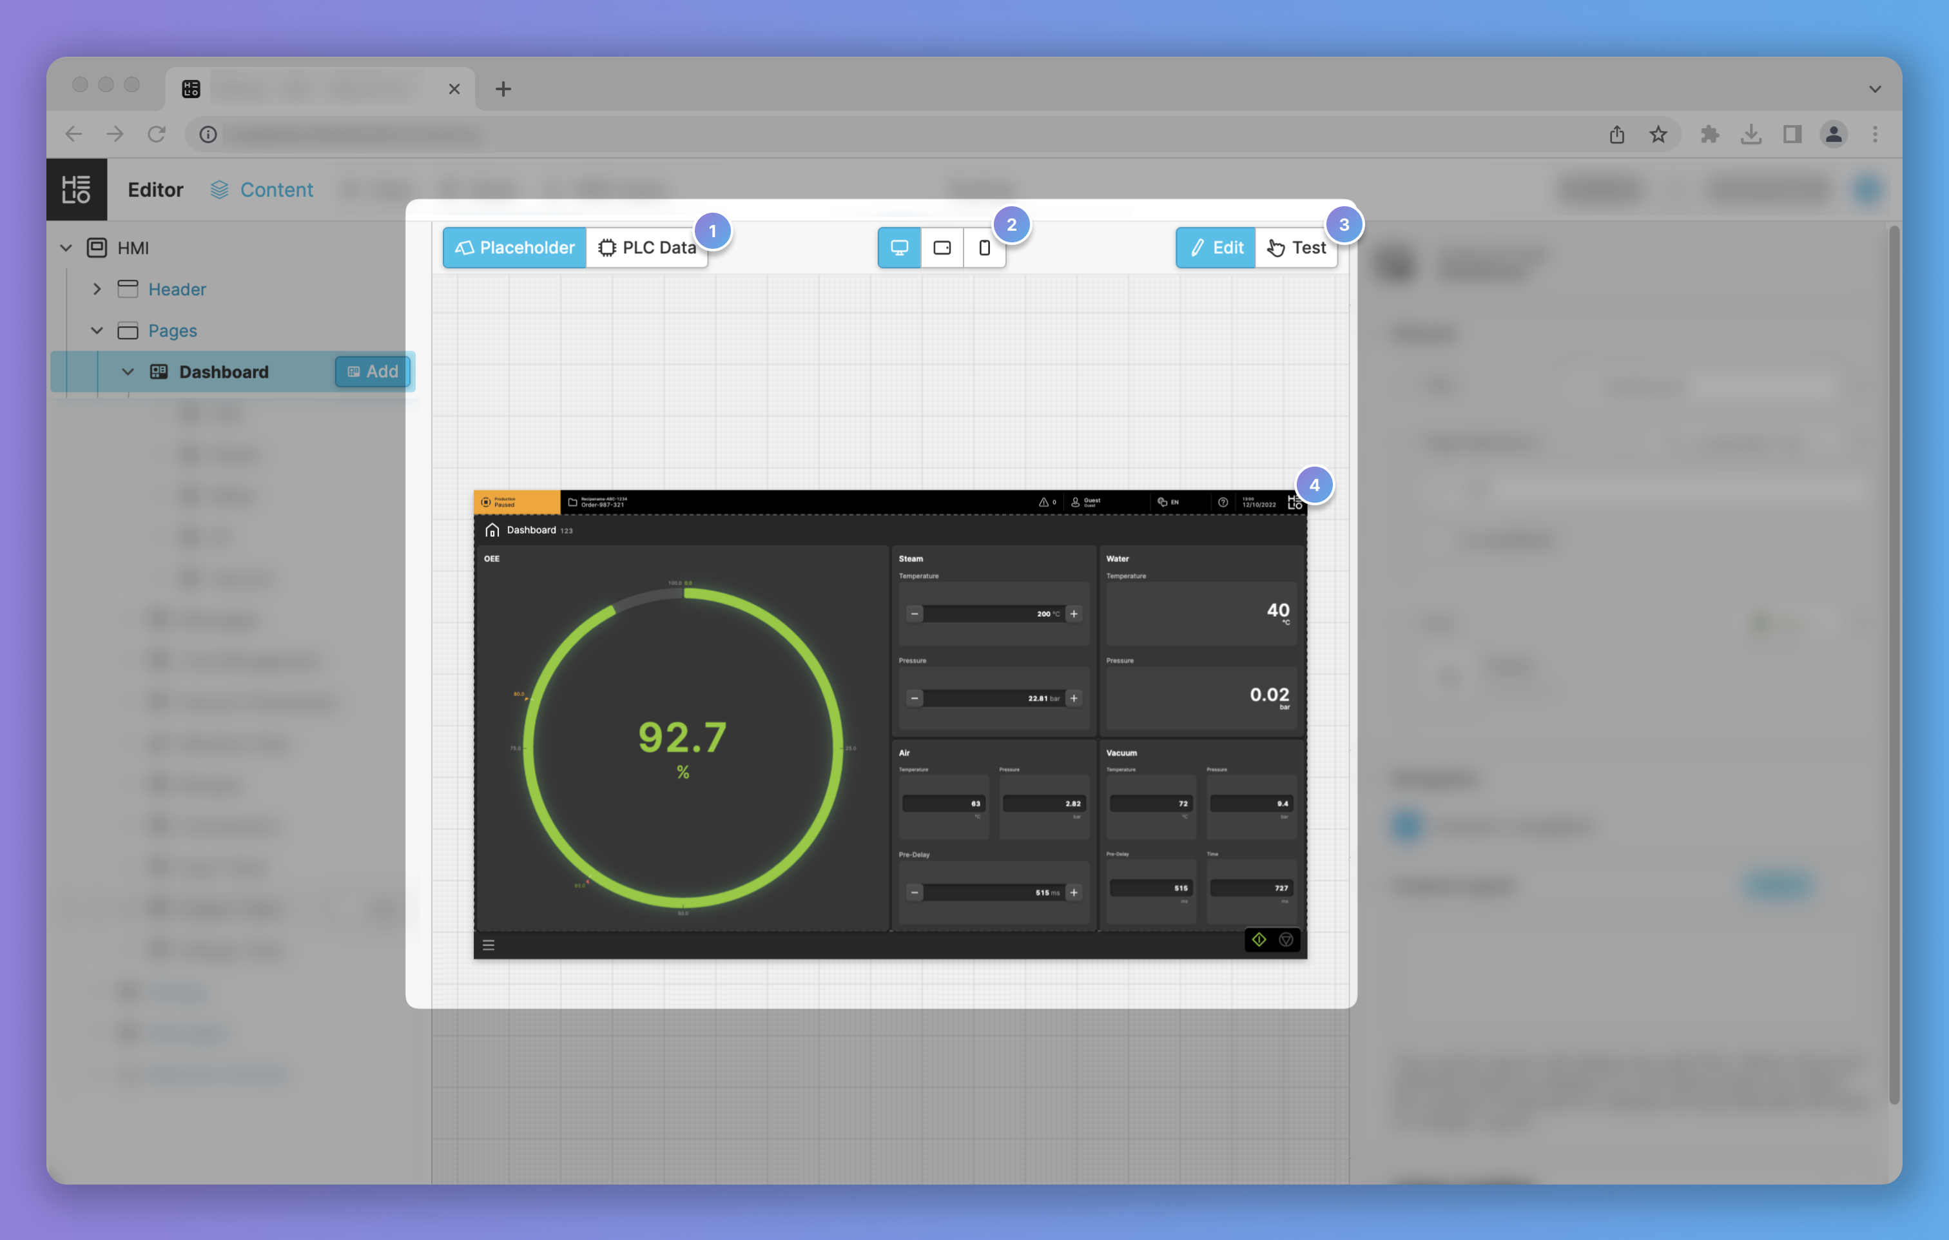Switch to tablet screen size preview

[x=942, y=247]
